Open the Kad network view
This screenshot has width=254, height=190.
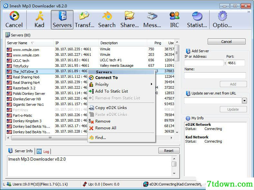[x=39, y=20]
